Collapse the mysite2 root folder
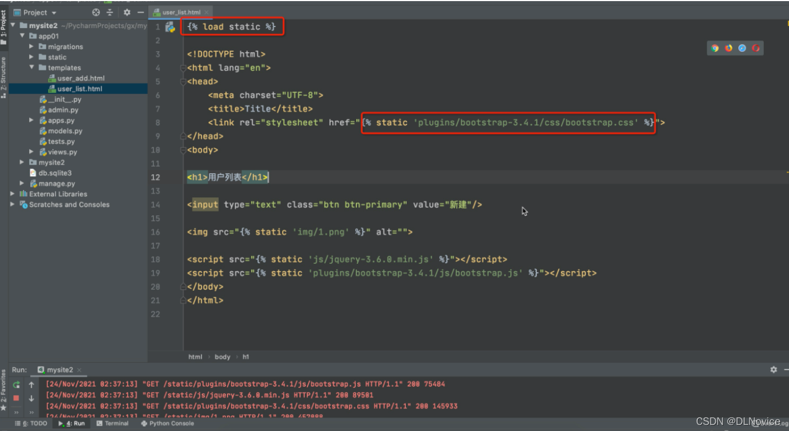789x431 pixels. pyautogui.click(x=13, y=26)
